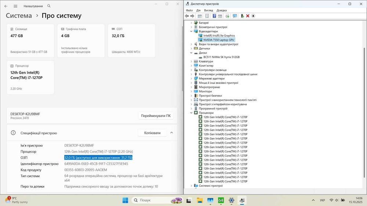367x206 pixels.
Task: Click the Print toolbar icon with green arrow
Action: 227,16
